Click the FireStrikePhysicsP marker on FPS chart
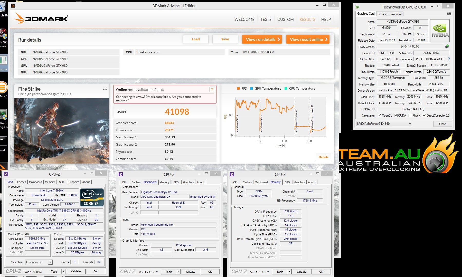The height and width of the screenshot is (277, 462). point(296,121)
